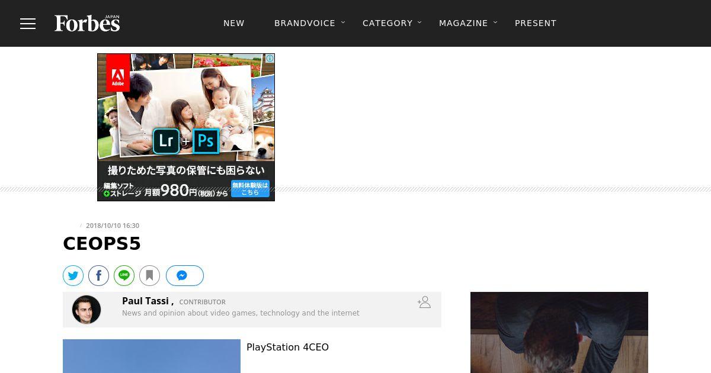Click the article's blue lead image
711x373 pixels.
coord(152,356)
